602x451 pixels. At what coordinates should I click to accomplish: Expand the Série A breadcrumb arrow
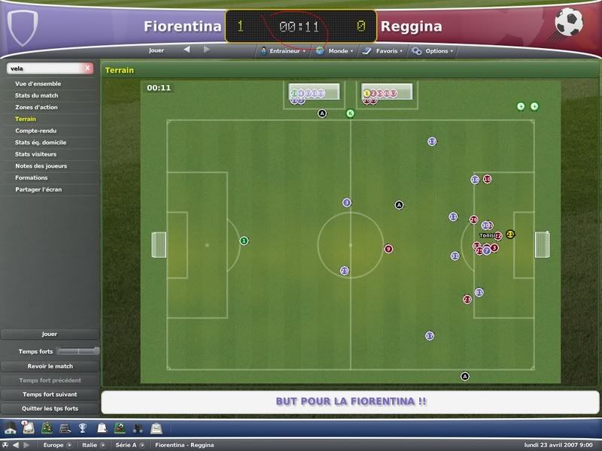coord(142,445)
